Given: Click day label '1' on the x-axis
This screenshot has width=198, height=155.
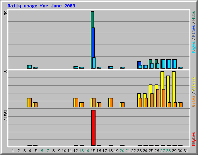Looking at the screenshot, I should [13, 151].
